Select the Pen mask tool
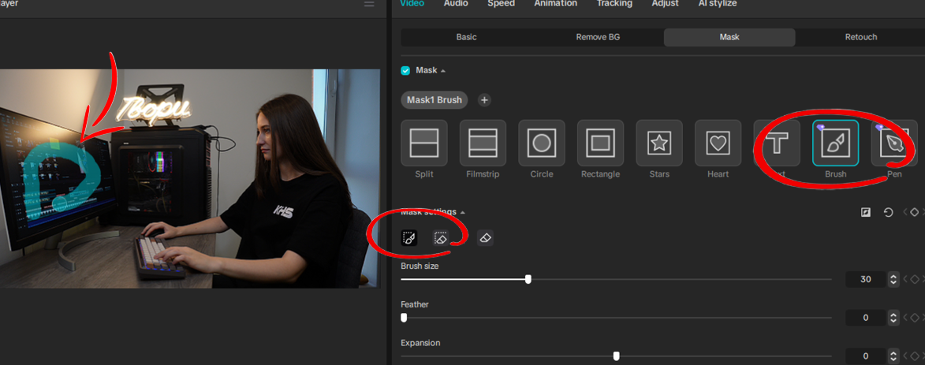This screenshot has width=925, height=365. tap(894, 143)
